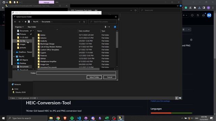The image size is (216, 121).
Task: Select the 3D Objects tree entry
Action: (24, 60)
